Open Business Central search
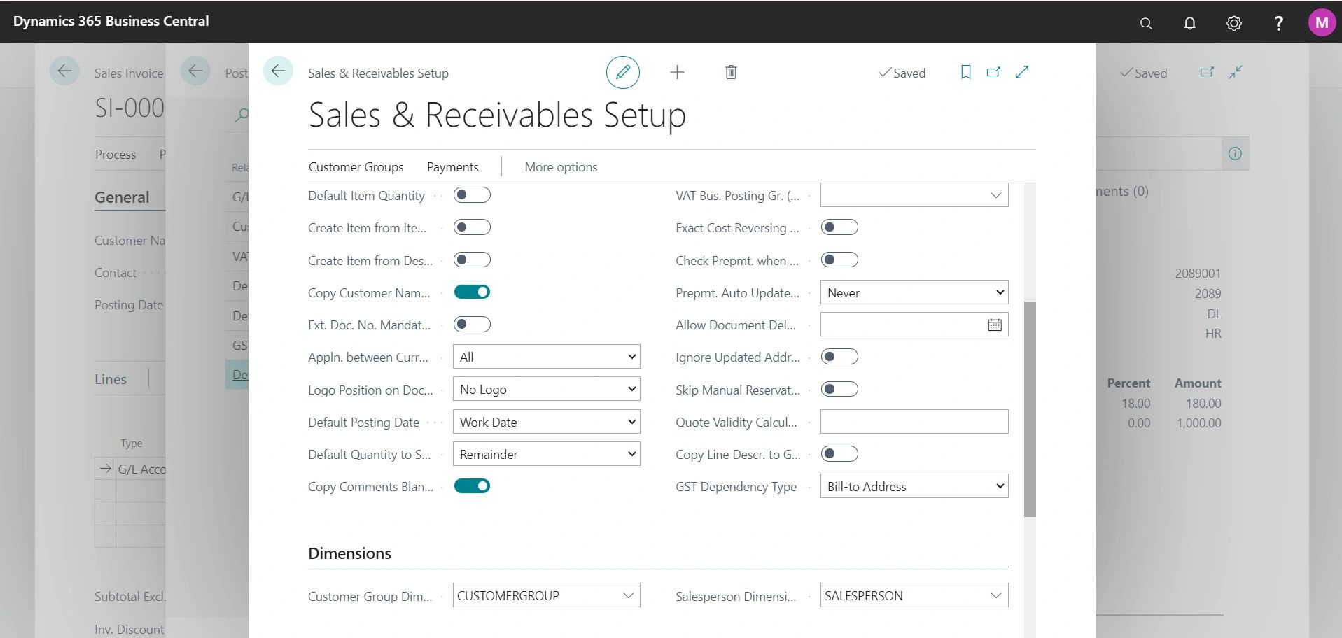The height and width of the screenshot is (638, 1342). pyautogui.click(x=1145, y=22)
